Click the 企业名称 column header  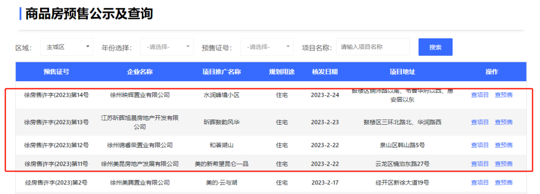pyautogui.click(x=140, y=72)
